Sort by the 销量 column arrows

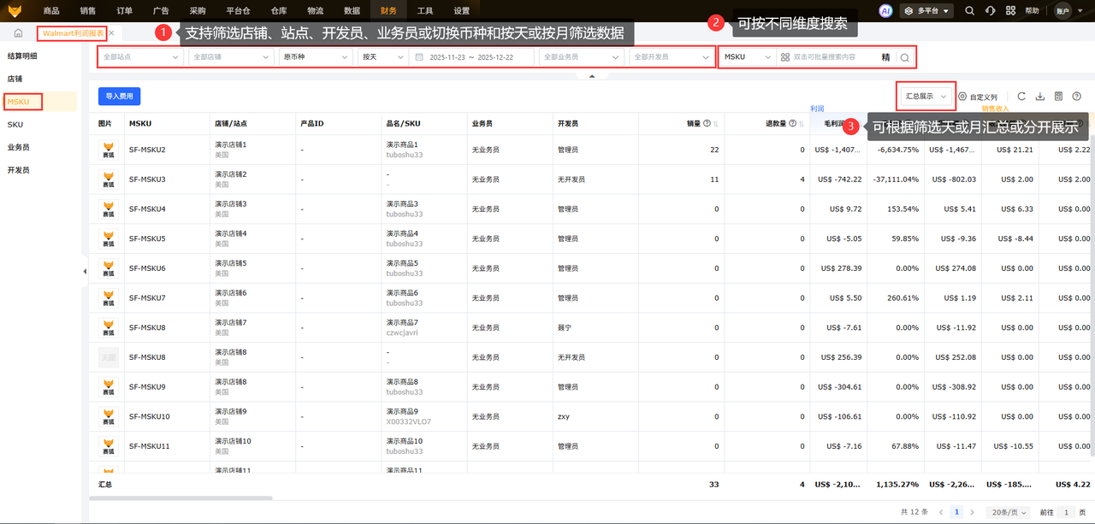click(x=715, y=124)
